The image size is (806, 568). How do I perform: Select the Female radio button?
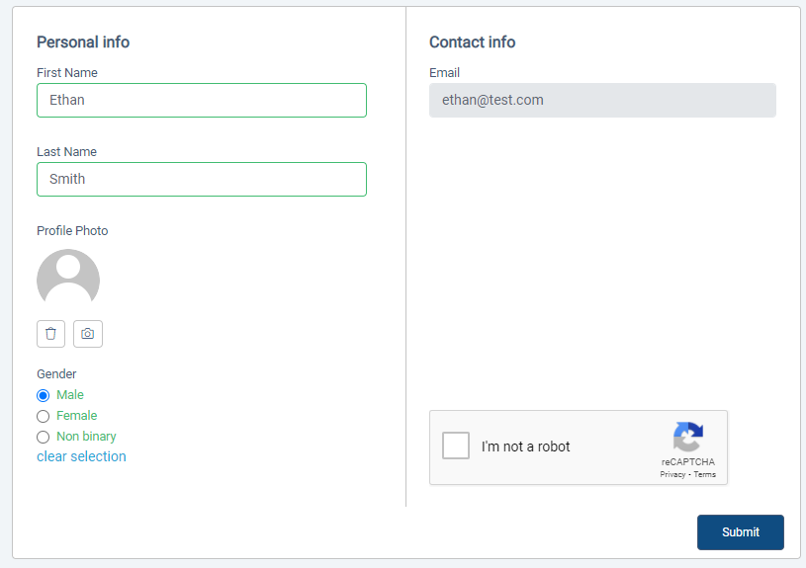43,416
